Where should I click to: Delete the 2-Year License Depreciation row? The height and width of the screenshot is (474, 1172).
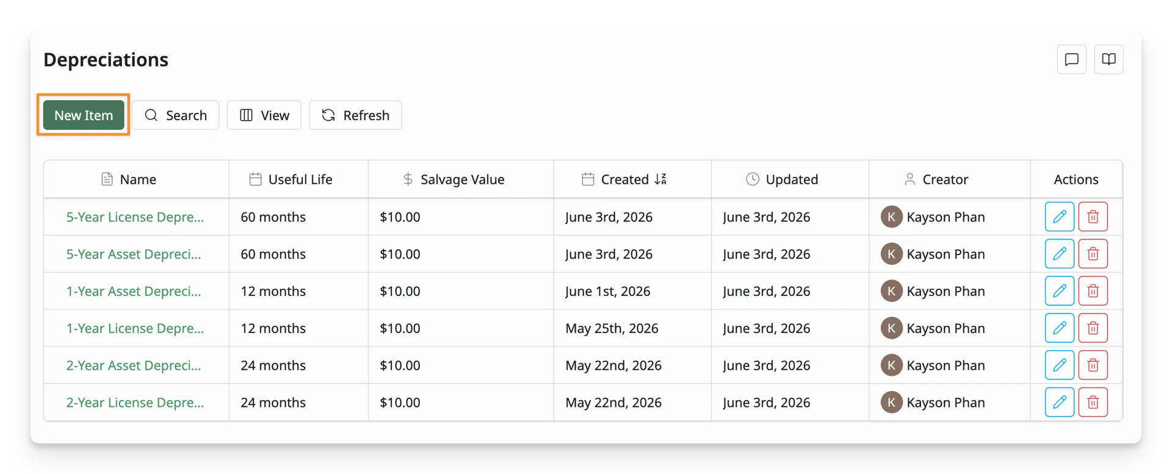pos(1093,403)
